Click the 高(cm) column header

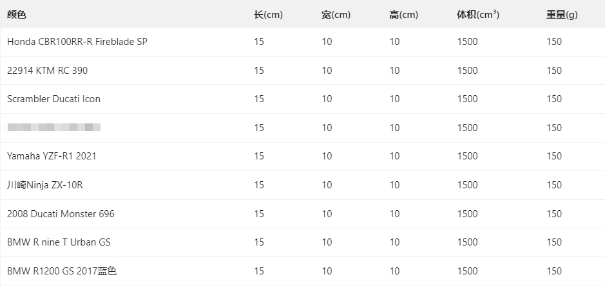point(404,14)
